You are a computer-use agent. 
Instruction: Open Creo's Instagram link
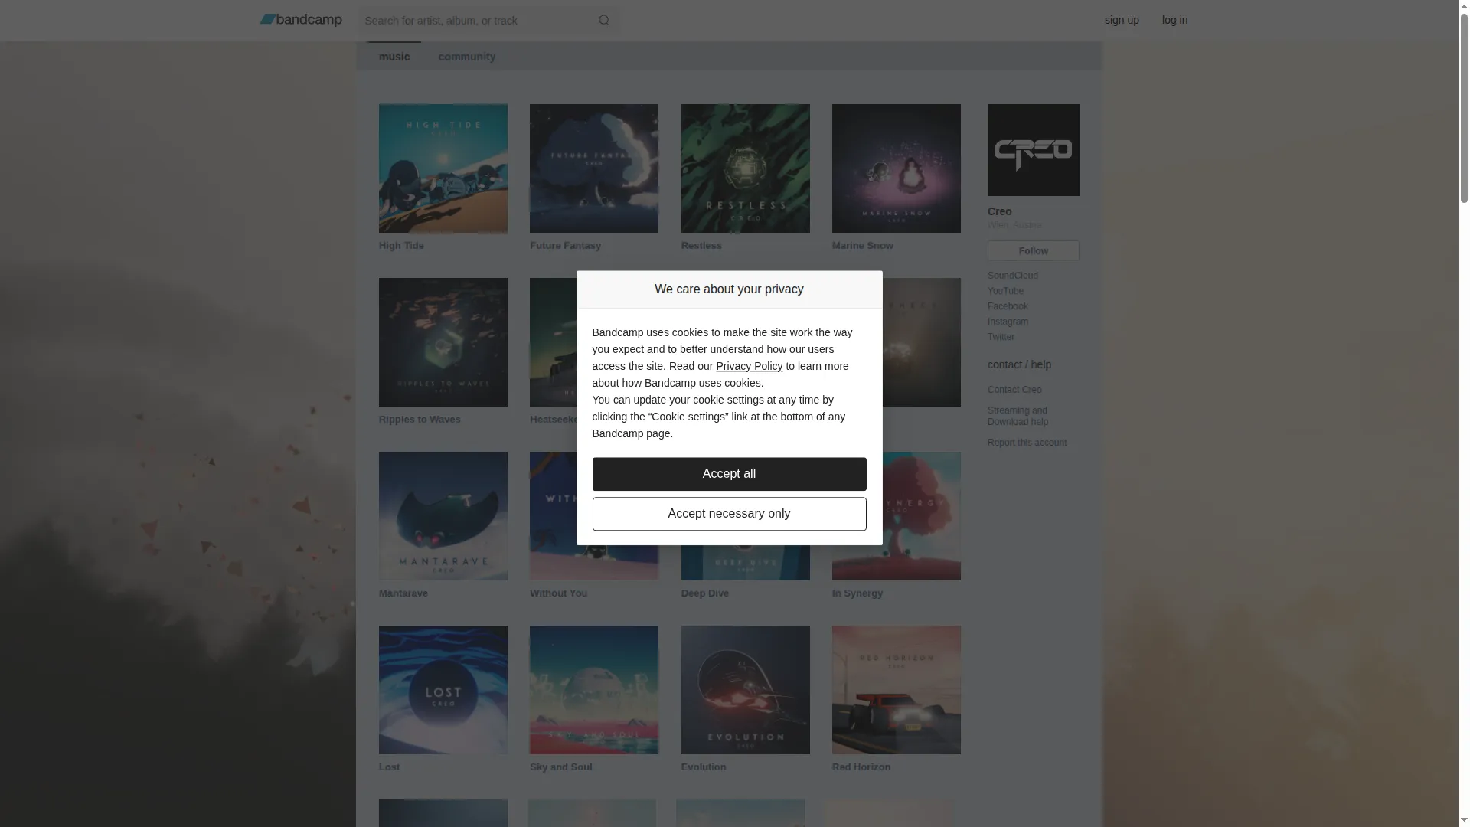point(1008,322)
